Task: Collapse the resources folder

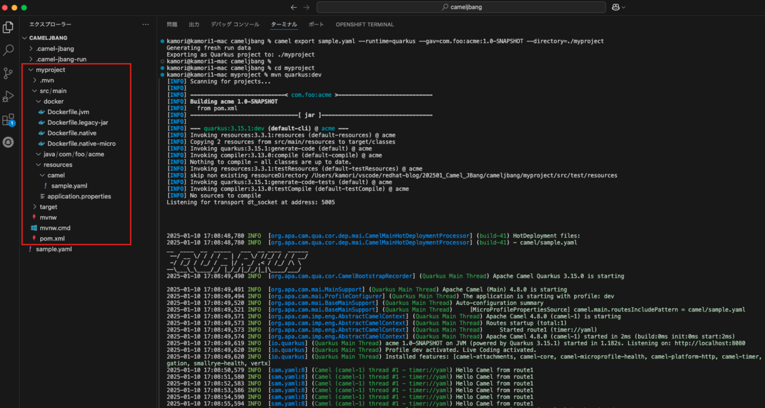Action: pyautogui.click(x=58, y=165)
